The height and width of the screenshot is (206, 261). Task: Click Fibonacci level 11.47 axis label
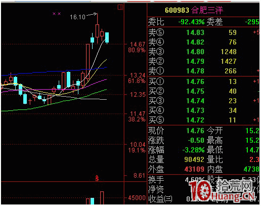pos(138,114)
